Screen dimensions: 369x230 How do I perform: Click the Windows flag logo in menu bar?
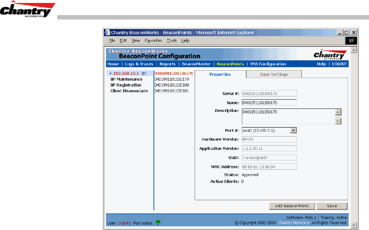[351, 40]
